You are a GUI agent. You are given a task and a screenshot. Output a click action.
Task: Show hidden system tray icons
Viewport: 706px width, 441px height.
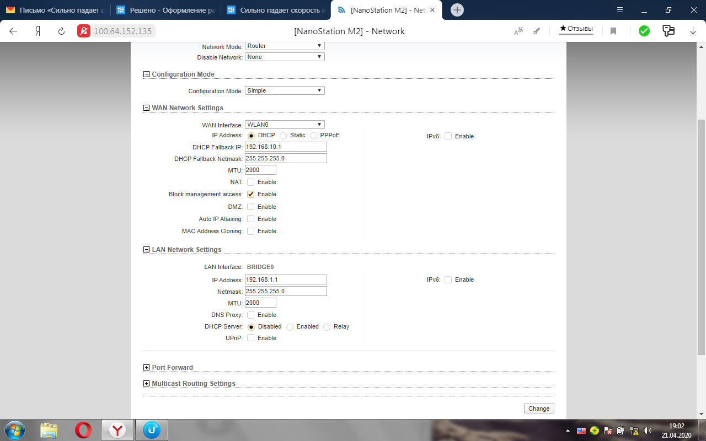(568, 430)
